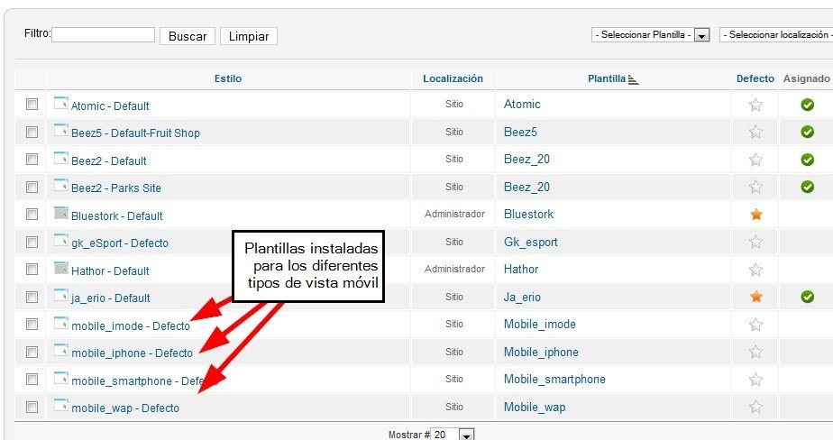Set Beez5 as default via its star
The height and width of the screenshot is (440, 833).
tap(755, 132)
